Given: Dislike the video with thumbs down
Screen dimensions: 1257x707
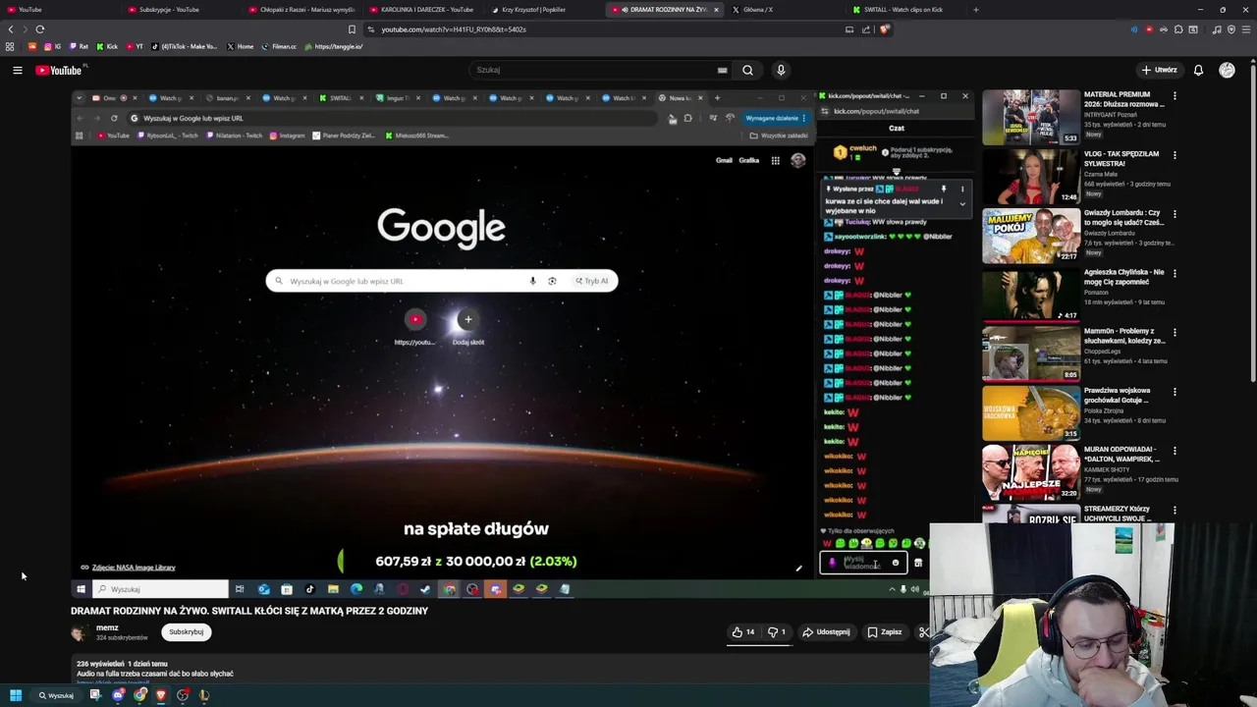Looking at the screenshot, I should click(x=777, y=632).
